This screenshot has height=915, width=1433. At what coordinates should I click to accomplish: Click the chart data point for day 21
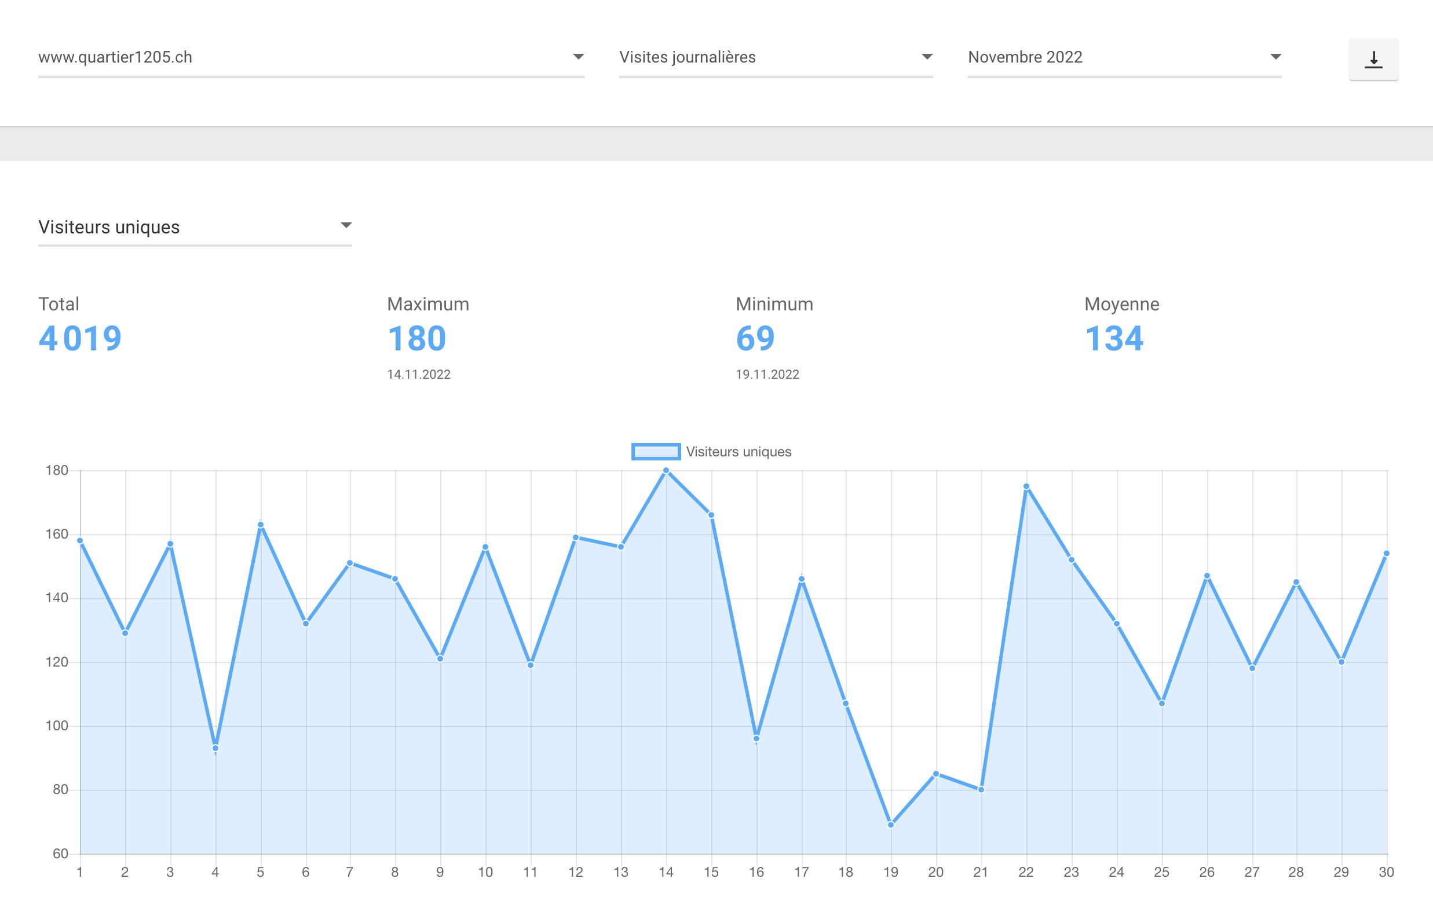(981, 790)
